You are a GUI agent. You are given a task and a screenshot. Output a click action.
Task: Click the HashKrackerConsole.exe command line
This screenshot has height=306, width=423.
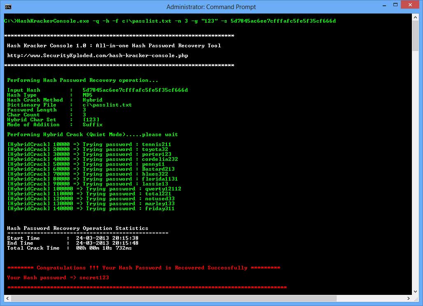172,21
